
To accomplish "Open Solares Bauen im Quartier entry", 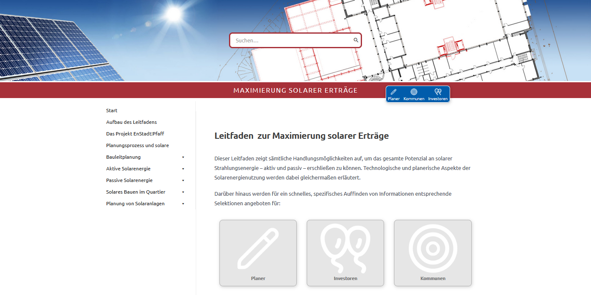I will (x=136, y=192).
